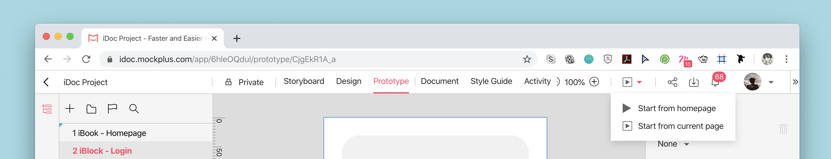This screenshot has width=831, height=159.
Task: Add a new page with the plus icon
Action: coord(70,109)
